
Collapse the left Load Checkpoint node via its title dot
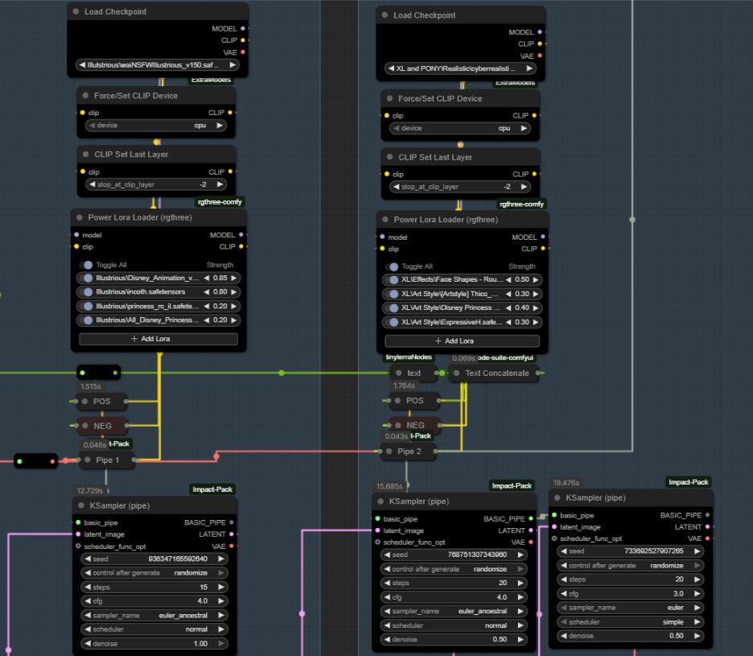point(76,12)
